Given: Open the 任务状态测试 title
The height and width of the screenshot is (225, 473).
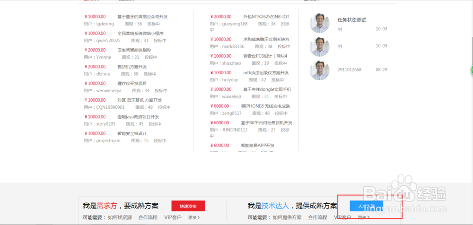Looking at the screenshot, I should tap(352, 20).
